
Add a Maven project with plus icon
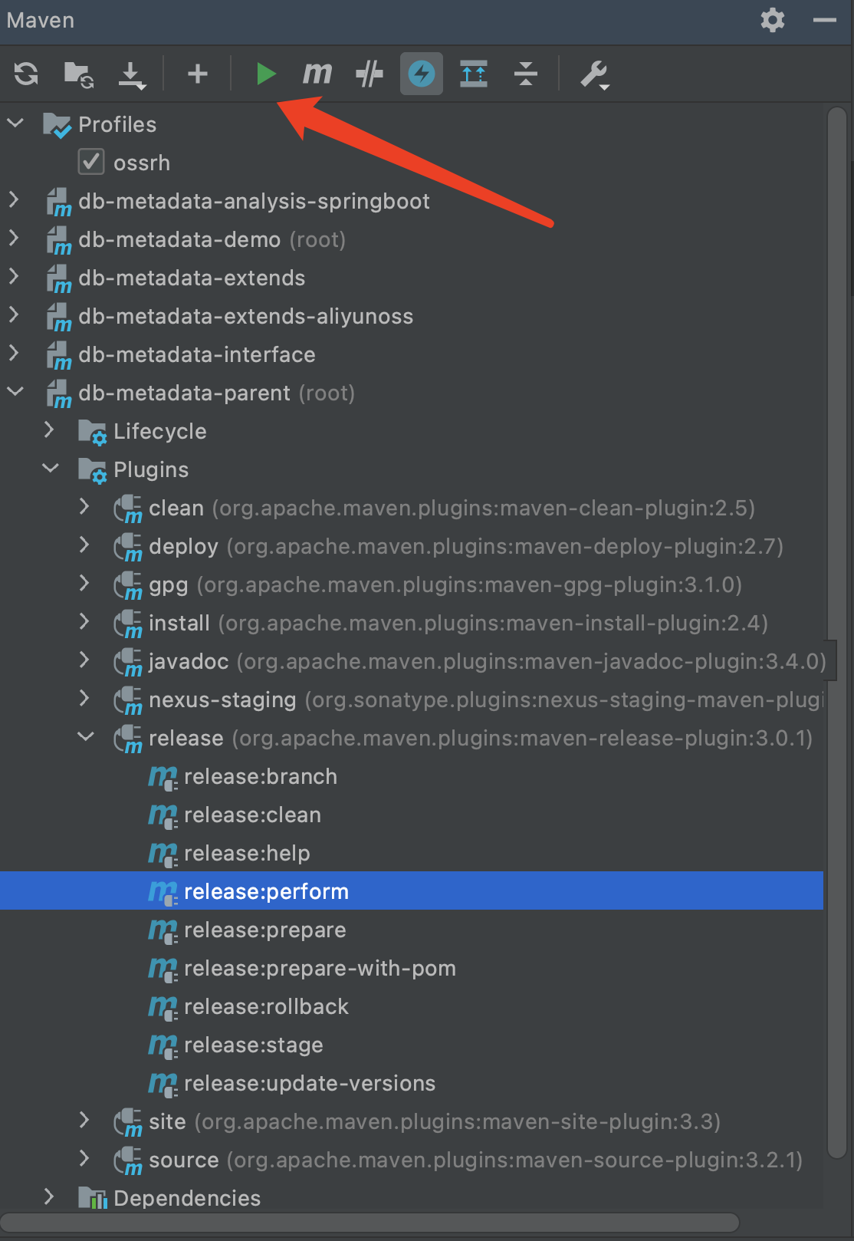(x=198, y=74)
